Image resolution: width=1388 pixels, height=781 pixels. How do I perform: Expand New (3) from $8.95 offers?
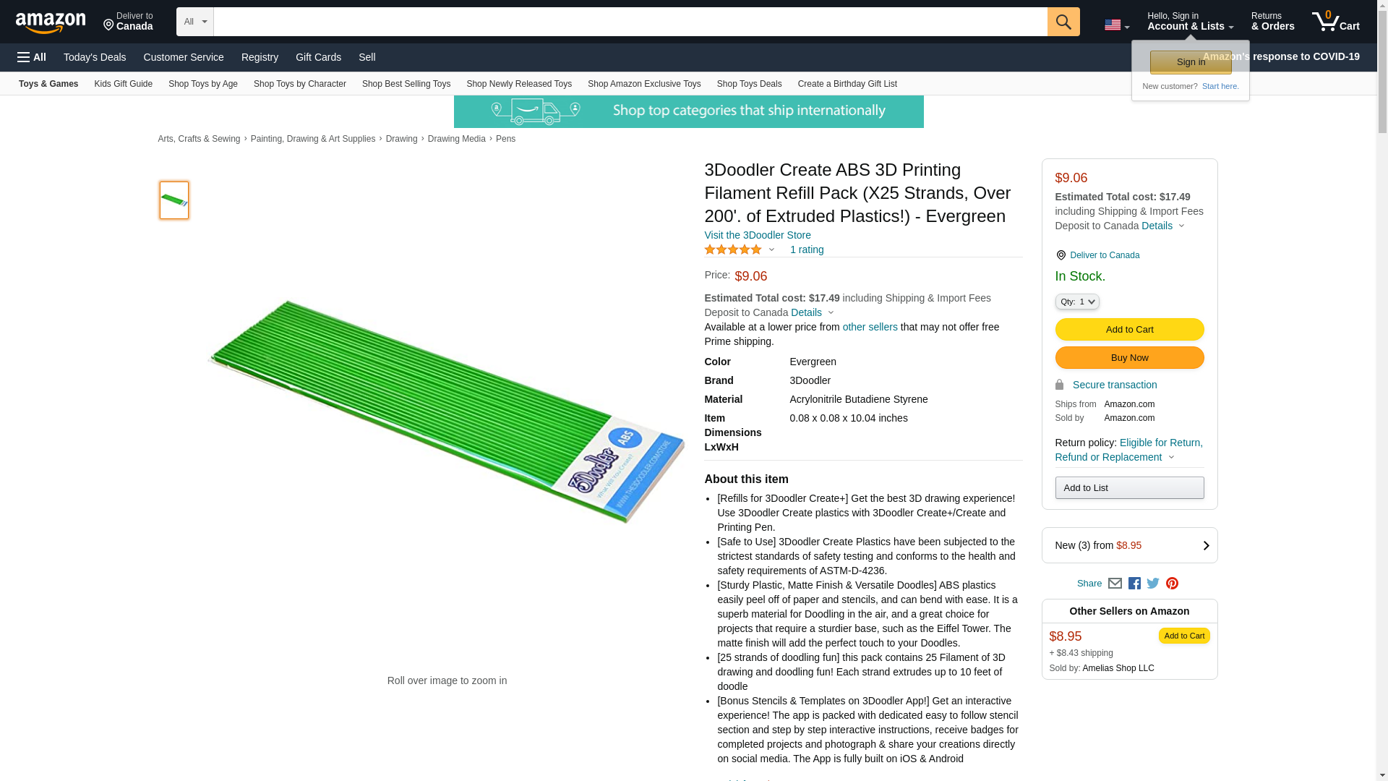click(1129, 545)
